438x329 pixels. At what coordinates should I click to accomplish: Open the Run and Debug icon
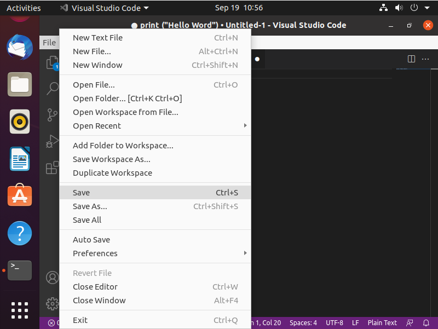point(52,141)
